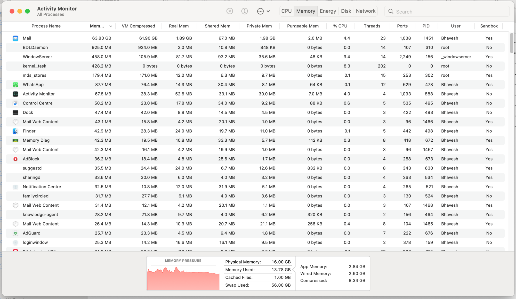Toggle sort arrow on Memory column
The image size is (516, 299).
click(x=111, y=26)
